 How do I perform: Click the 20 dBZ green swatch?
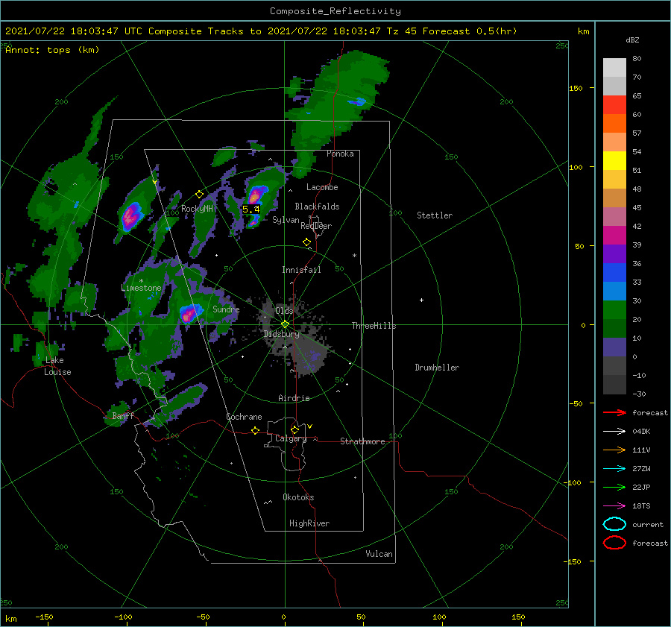(x=614, y=310)
